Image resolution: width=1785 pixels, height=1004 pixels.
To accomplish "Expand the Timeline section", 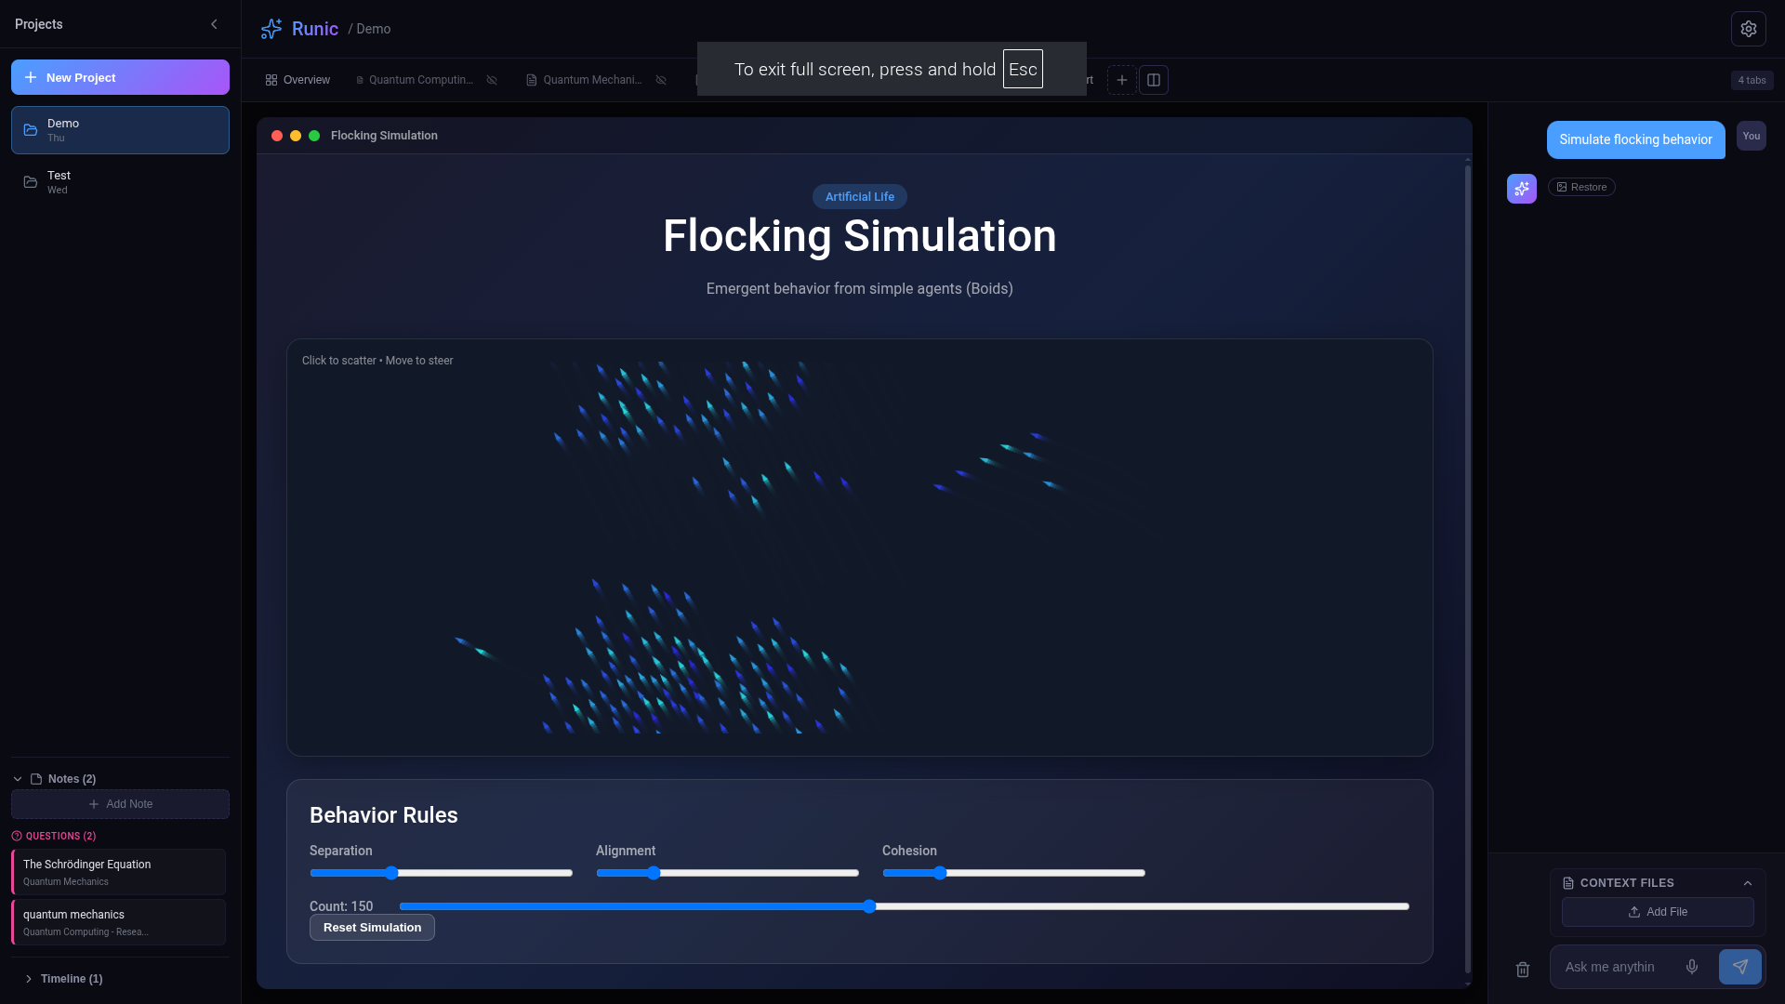I will (29, 979).
